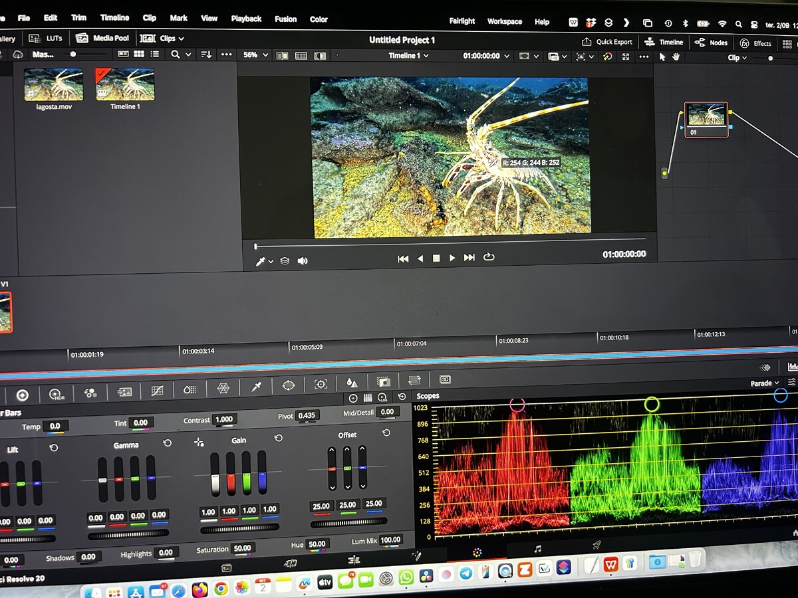
Task: Open the Workspace menu
Action: pos(504,22)
